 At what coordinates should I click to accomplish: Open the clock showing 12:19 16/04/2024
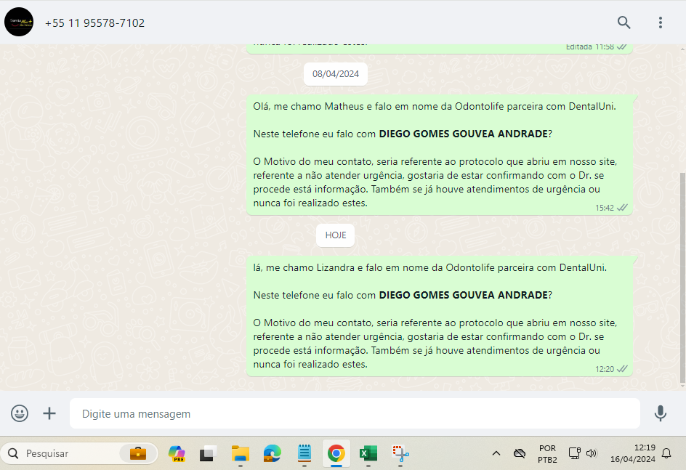[633, 453]
